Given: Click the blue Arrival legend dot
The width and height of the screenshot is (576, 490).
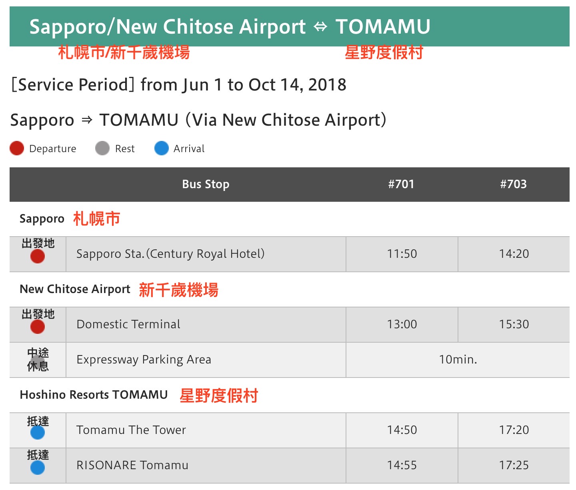Looking at the screenshot, I should coord(162,148).
